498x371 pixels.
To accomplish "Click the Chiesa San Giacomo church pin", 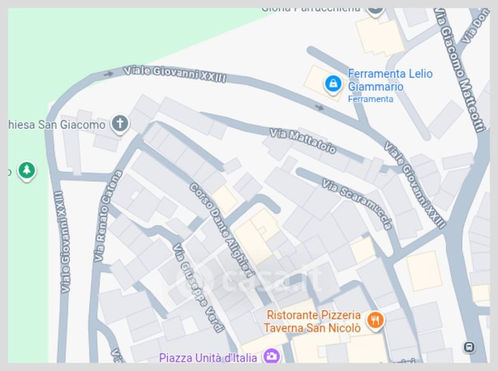I will [120, 124].
